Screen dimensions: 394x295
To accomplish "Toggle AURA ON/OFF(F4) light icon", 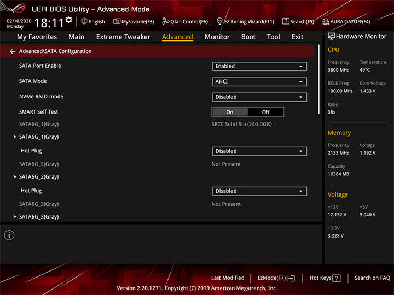I will [326, 21].
